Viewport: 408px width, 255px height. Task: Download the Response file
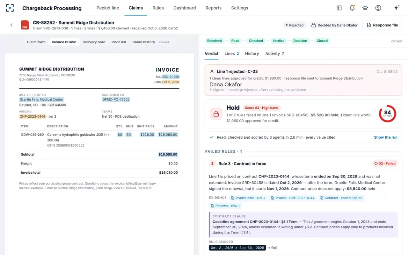382,25
